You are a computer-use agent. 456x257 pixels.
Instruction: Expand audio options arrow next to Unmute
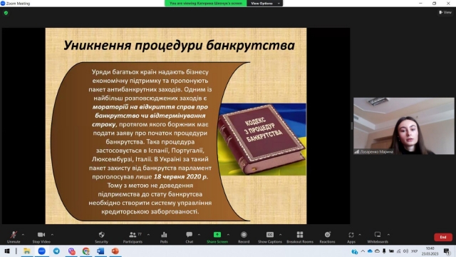(x=23, y=235)
